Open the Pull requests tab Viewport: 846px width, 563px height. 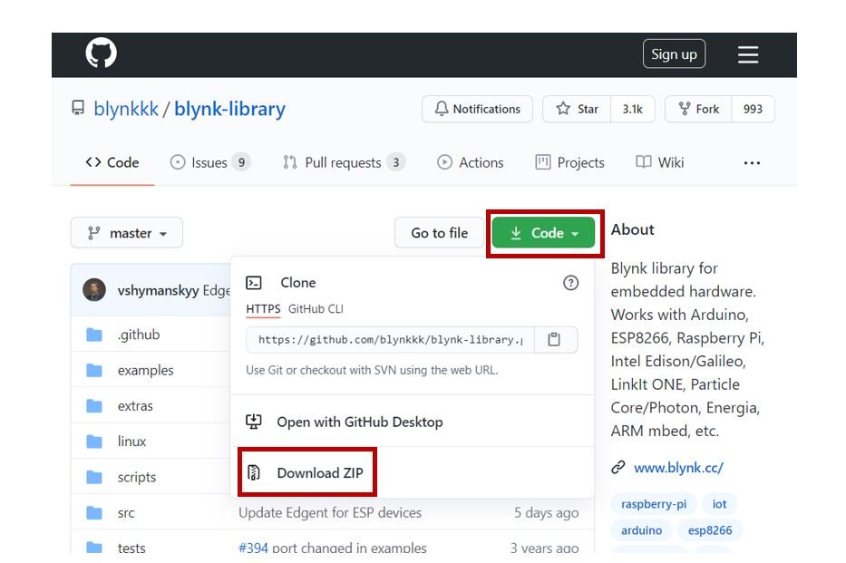pos(345,162)
